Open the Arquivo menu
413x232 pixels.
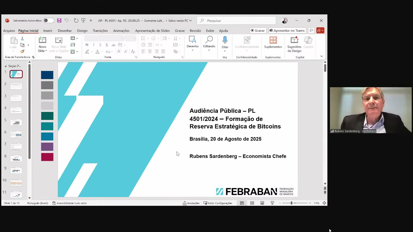(9, 31)
